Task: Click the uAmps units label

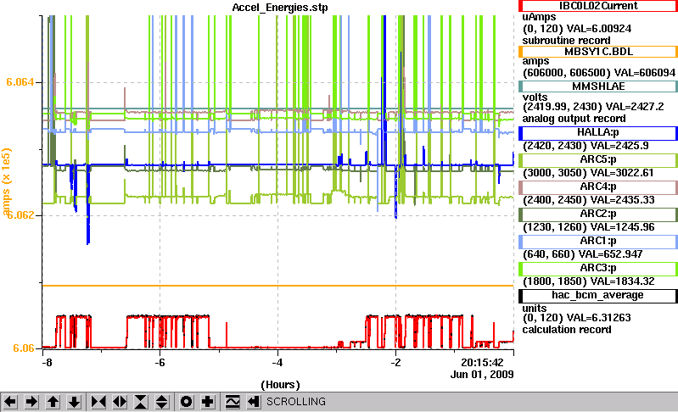Action: pos(539,17)
